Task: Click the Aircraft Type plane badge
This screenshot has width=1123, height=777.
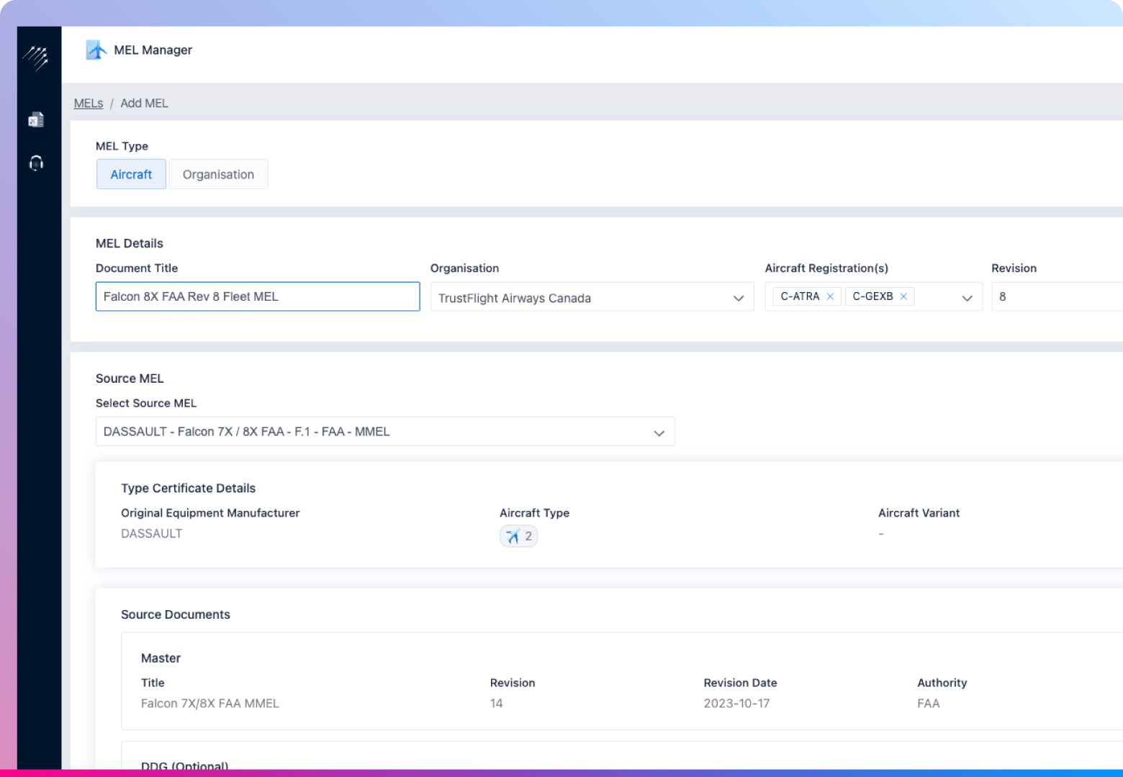Action: tap(518, 536)
